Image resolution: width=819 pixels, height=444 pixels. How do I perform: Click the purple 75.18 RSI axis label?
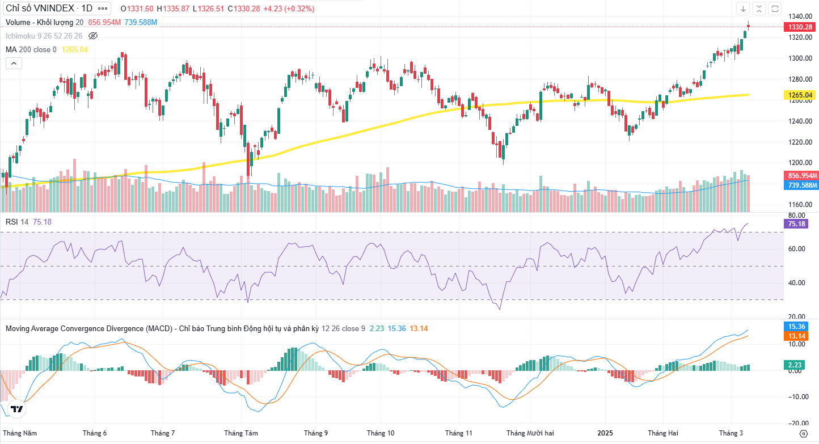[x=797, y=224]
